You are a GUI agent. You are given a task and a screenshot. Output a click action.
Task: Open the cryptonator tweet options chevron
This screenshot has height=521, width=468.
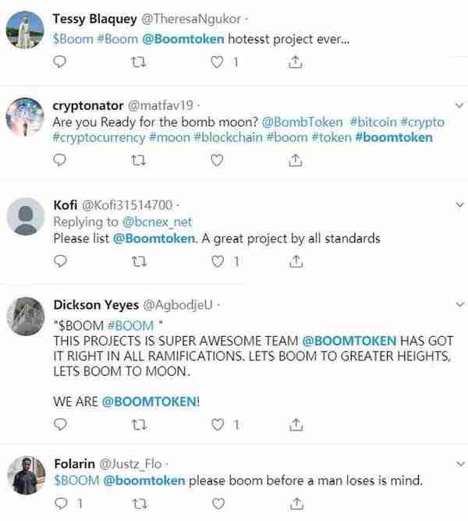point(459,105)
